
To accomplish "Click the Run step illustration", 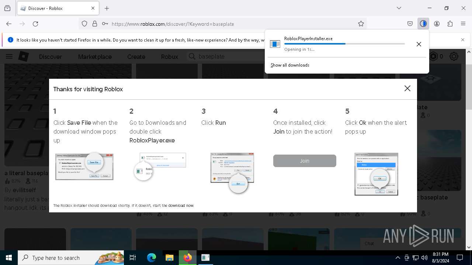I will point(232,173).
